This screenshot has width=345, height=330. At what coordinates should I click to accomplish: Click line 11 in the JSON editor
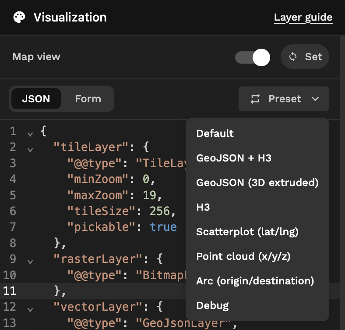coord(93,291)
